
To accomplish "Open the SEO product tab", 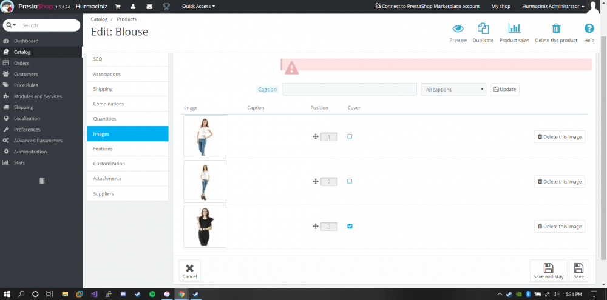I will click(x=127, y=59).
